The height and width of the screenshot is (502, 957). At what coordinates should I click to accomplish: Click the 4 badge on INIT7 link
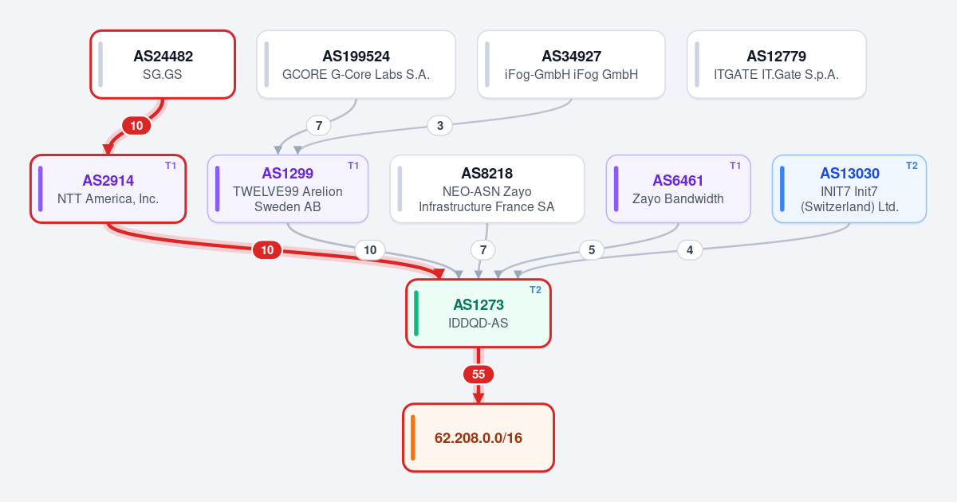pos(690,250)
